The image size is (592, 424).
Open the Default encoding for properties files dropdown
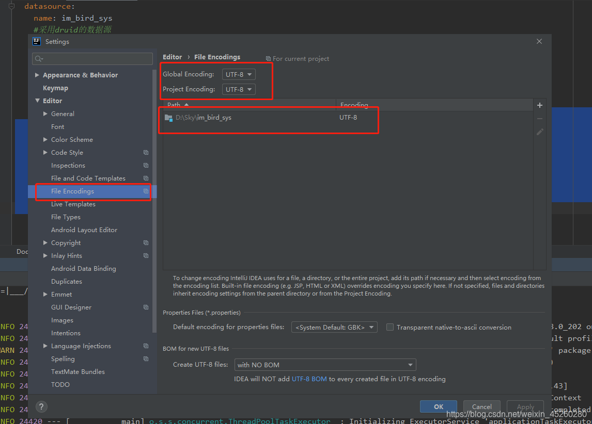[x=334, y=327]
